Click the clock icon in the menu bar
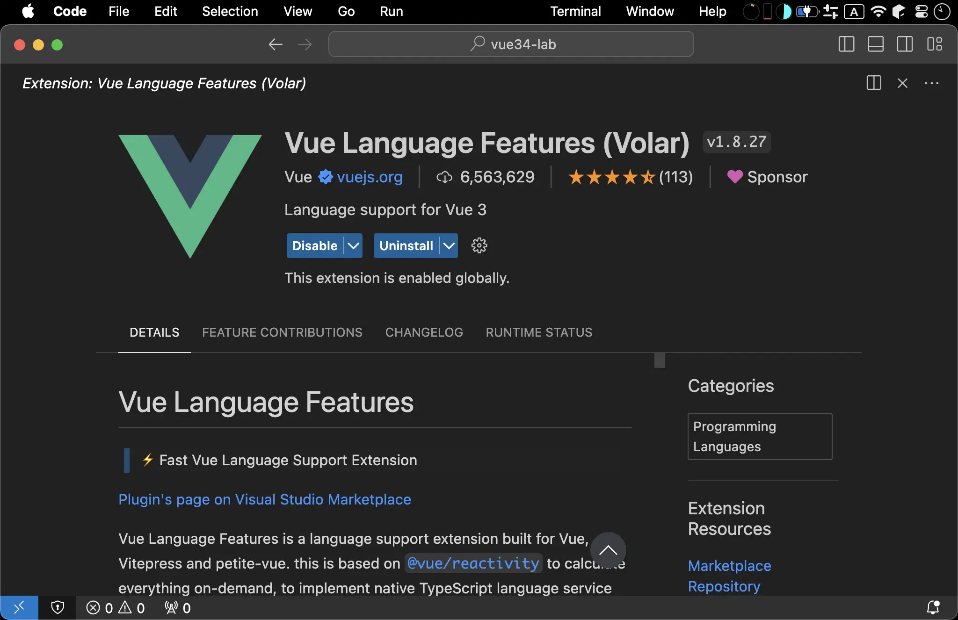The image size is (958, 620). point(942,11)
